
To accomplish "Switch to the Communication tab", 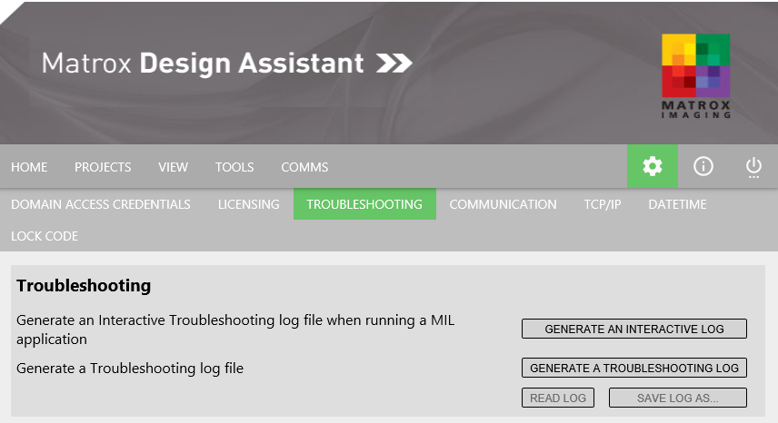I will click(504, 204).
